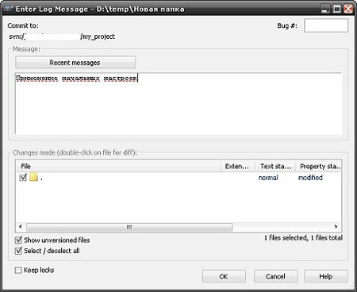
Task: Minimize the Enter Log Message window
Action: pyautogui.click(x=326, y=9)
